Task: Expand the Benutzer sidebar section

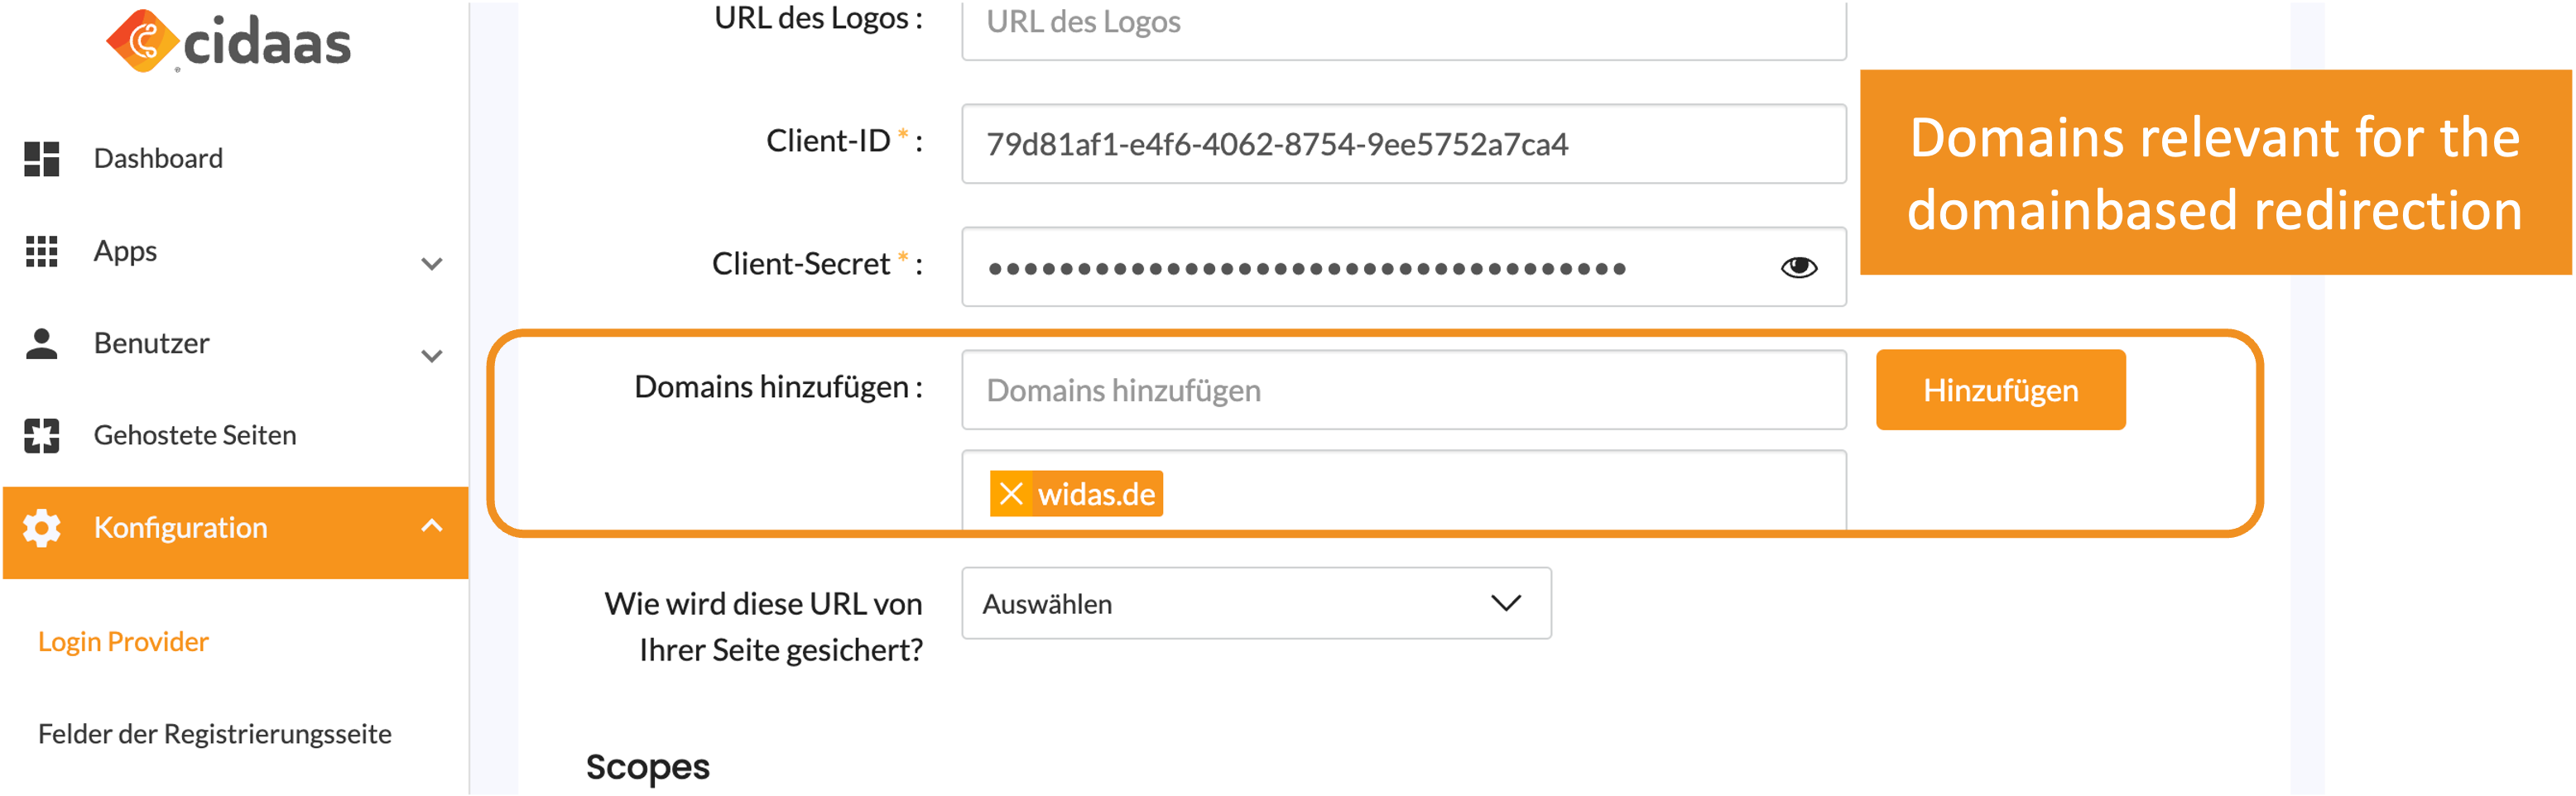Action: pyautogui.click(x=431, y=355)
